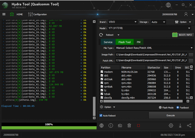Click the share icon
This screenshot has width=195, height=138.
point(189,126)
